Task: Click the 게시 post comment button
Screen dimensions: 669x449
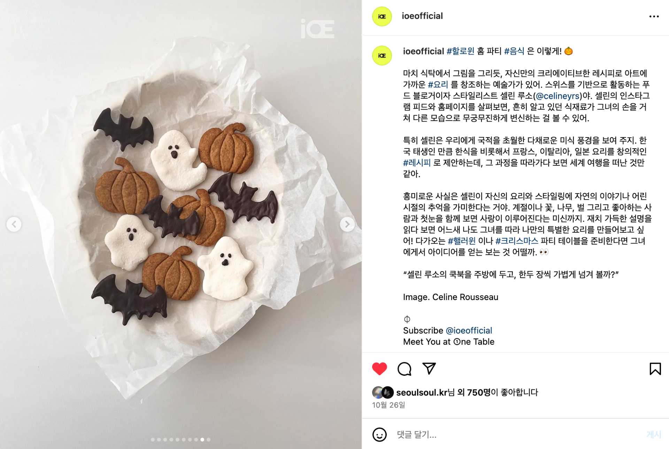Action: [x=654, y=434]
